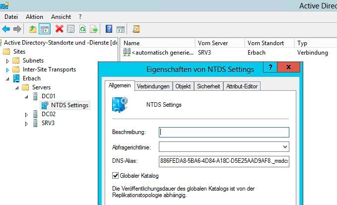This screenshot has width=337, height=205.
Task: Click the Up one level folder icon
Action: tap(33, 29)
